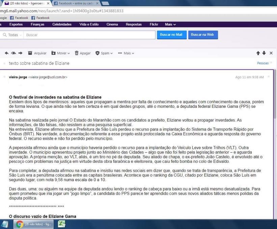
Task: Click inside the Buscar search field
Action: coord(88,35)
